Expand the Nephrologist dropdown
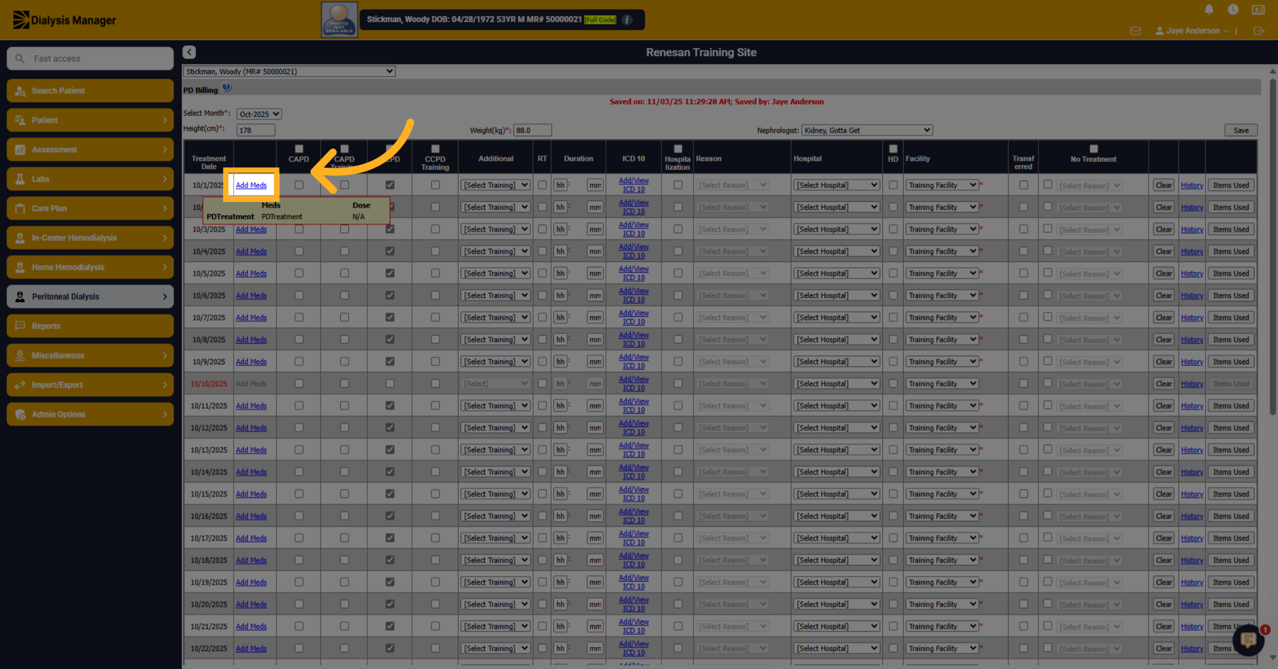 pyautogui.click(x=867, y=130)
